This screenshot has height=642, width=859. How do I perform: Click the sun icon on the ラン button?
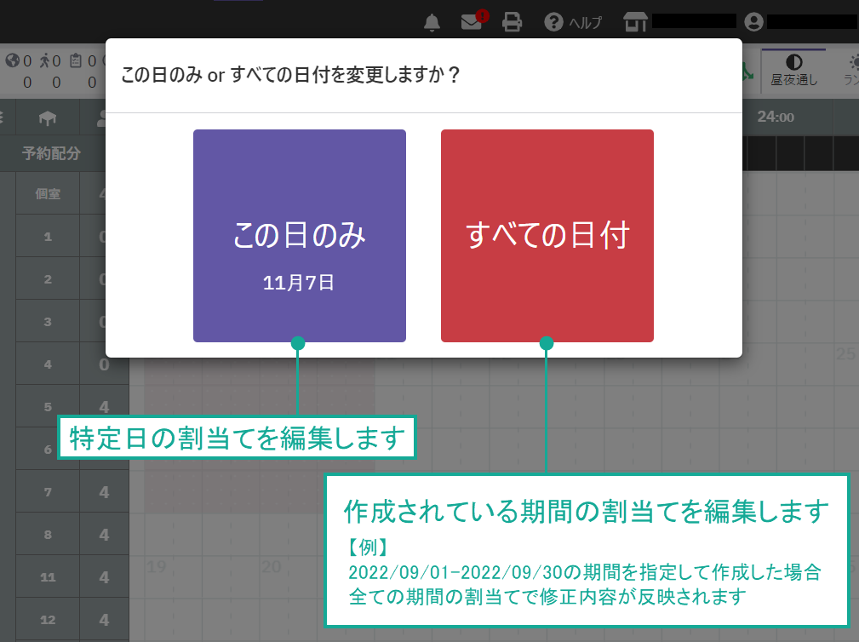[x=854, y=62]
